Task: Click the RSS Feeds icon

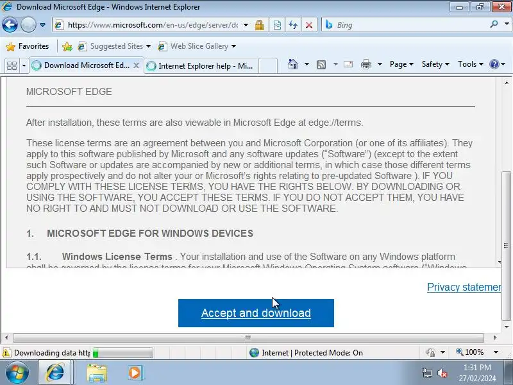Action: (x=321, y=65)
